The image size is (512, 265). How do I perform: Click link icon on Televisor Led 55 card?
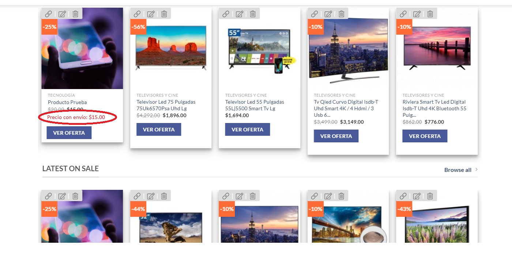[x=226, y=14]
